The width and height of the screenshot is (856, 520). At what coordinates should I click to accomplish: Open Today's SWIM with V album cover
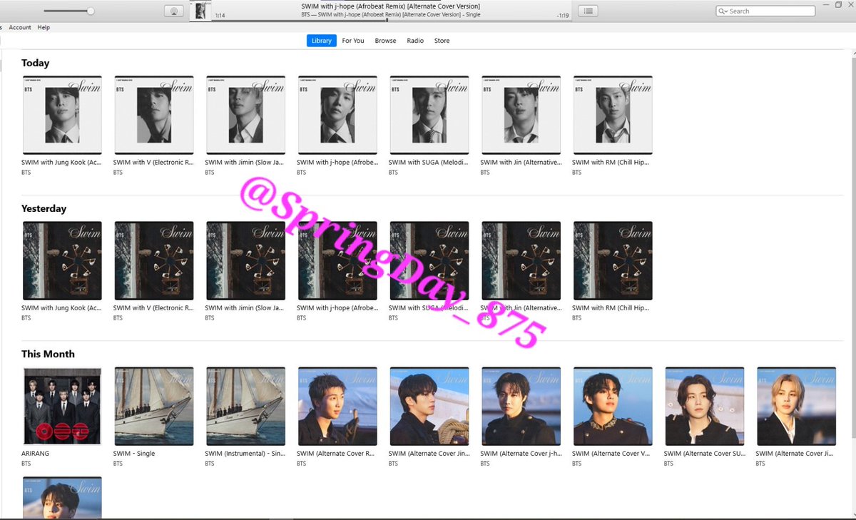154,115
